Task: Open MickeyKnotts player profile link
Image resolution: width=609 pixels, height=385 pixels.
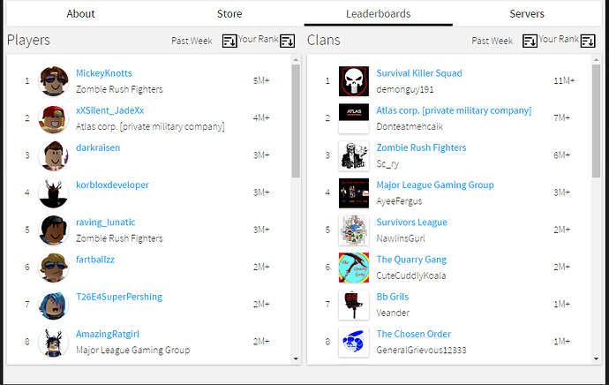Action: pyautogui.click(x=103, y=73)
